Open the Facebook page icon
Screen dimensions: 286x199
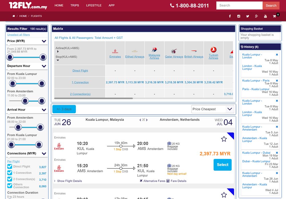230,16
